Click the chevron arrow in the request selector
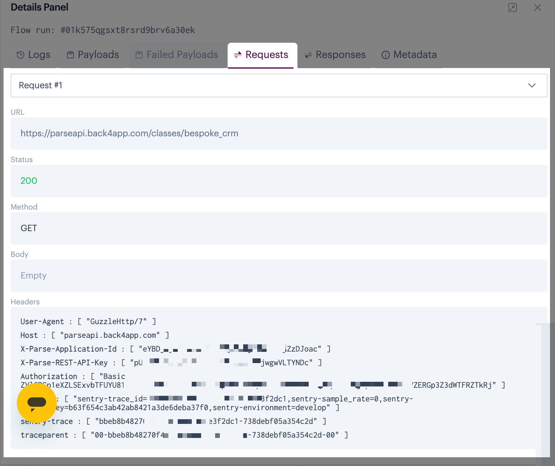Screen dimensions: 555x466 (x=532, y=85)
